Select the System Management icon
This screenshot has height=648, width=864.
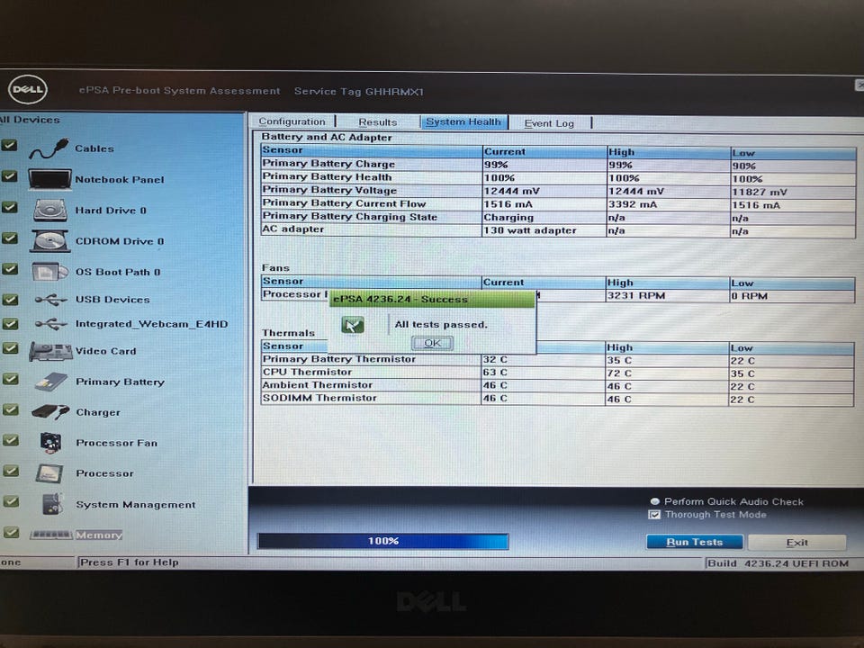point(52,504)
